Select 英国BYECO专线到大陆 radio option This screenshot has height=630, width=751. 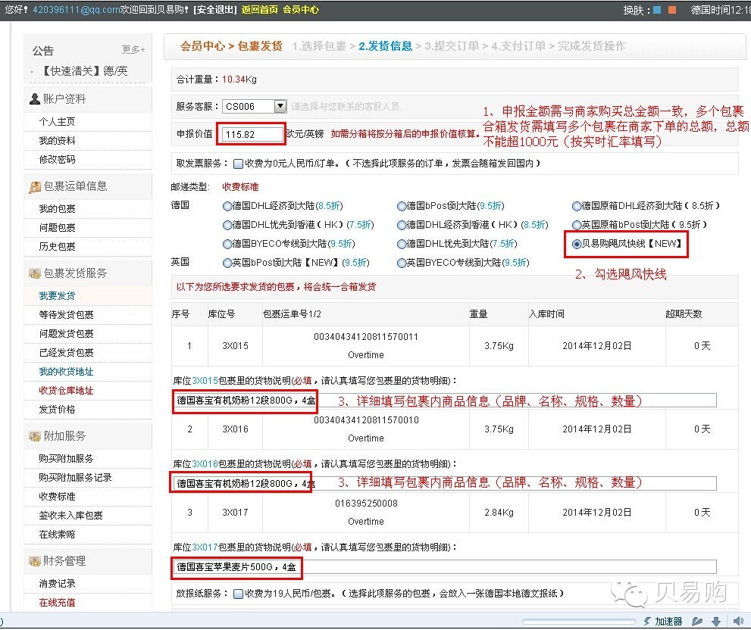(402, 263)
